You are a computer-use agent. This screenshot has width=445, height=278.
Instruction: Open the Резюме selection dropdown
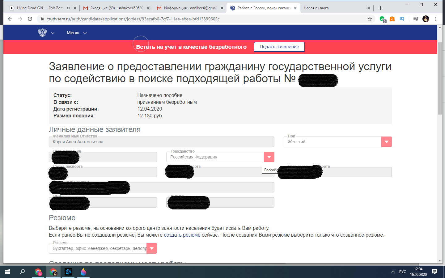pos(151,248)
